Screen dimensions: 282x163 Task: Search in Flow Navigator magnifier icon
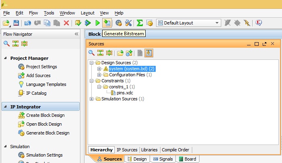(6, 44)
